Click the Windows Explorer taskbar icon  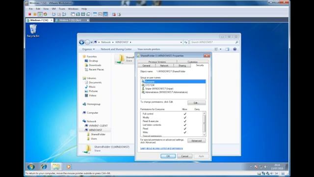click(56, 167)
